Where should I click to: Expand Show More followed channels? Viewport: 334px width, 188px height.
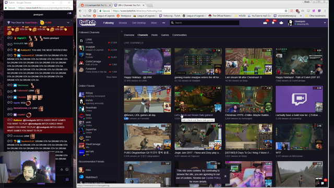coord(112,77)
